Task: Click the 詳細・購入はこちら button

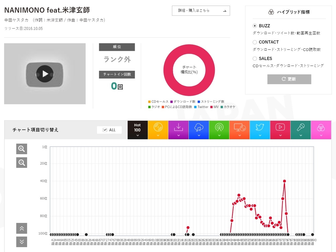Action: coord(201,11)
